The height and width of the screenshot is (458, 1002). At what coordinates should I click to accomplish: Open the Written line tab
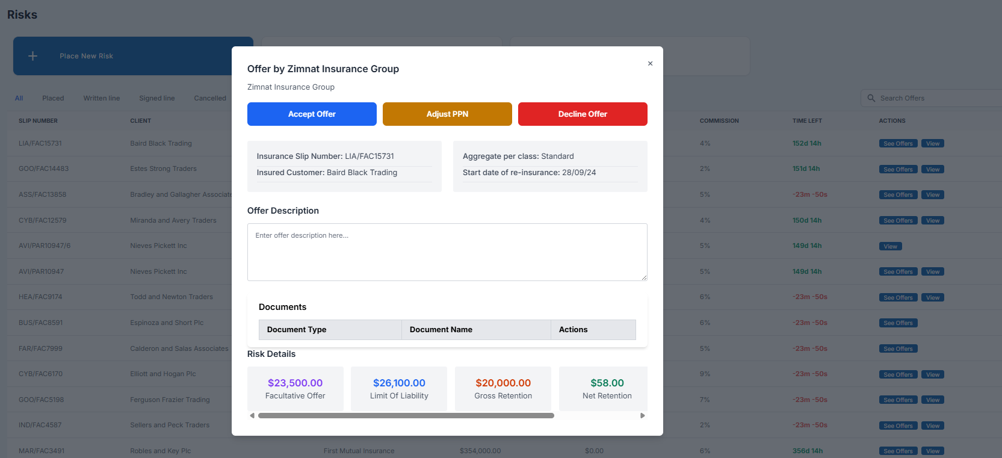(102, 98)
